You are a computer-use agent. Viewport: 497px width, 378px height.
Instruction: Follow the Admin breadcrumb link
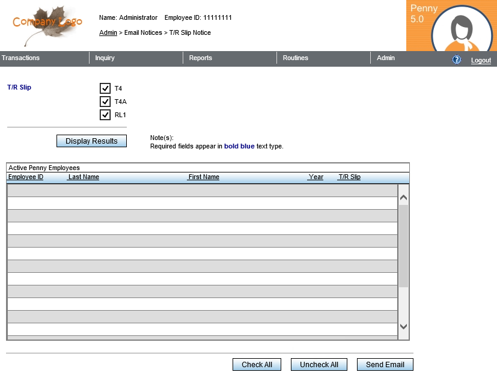click(108, 33)
